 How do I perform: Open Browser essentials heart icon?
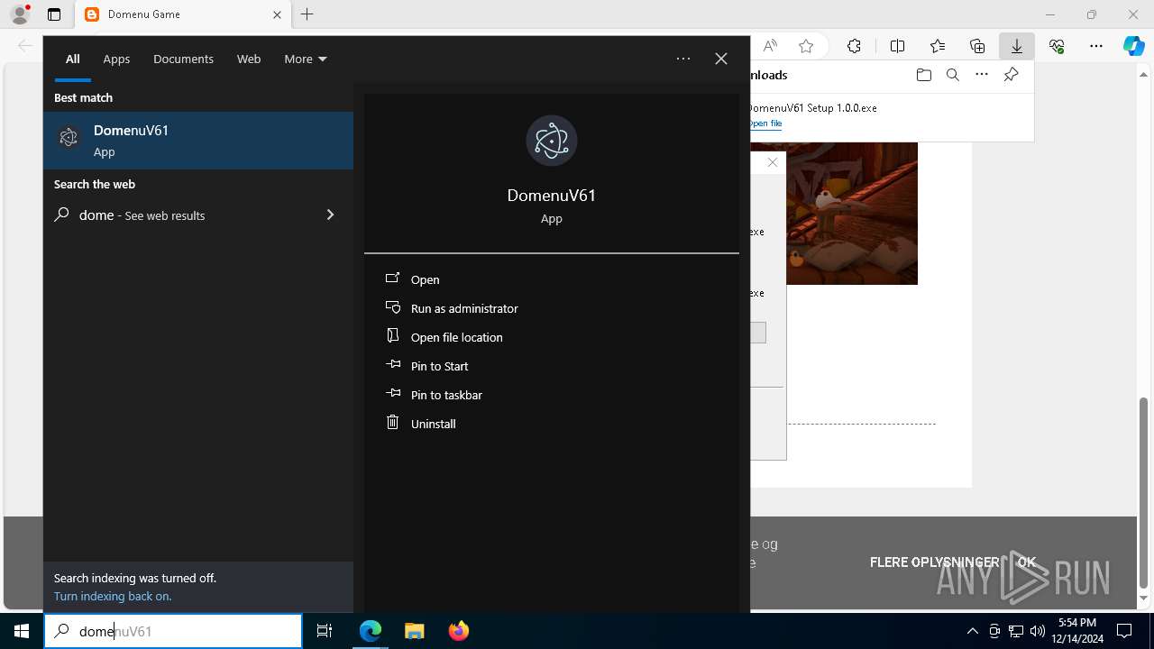coord(1057,46)
